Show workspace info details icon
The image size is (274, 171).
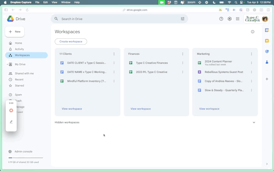point(252,32)
